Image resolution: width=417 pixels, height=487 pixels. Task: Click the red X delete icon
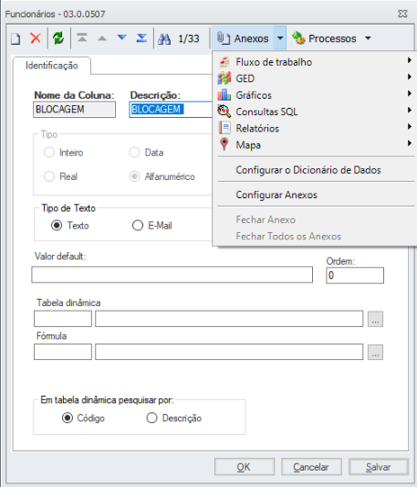pos(36,38)
